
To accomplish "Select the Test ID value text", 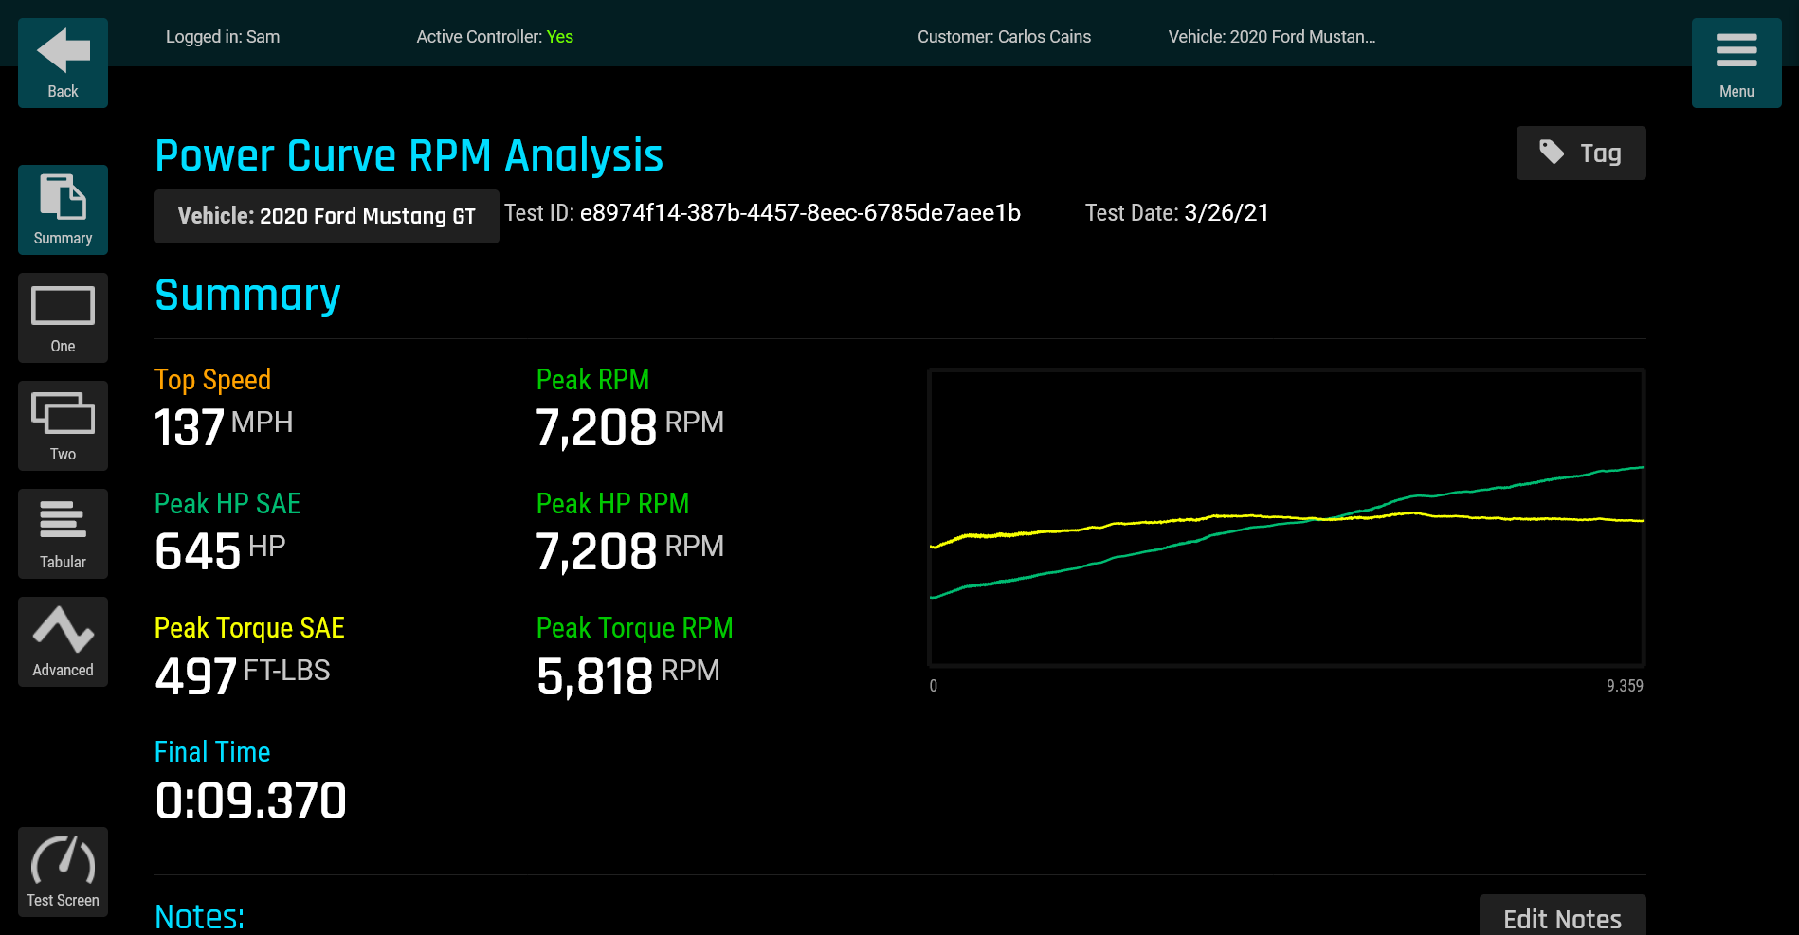I will point(800,213).
